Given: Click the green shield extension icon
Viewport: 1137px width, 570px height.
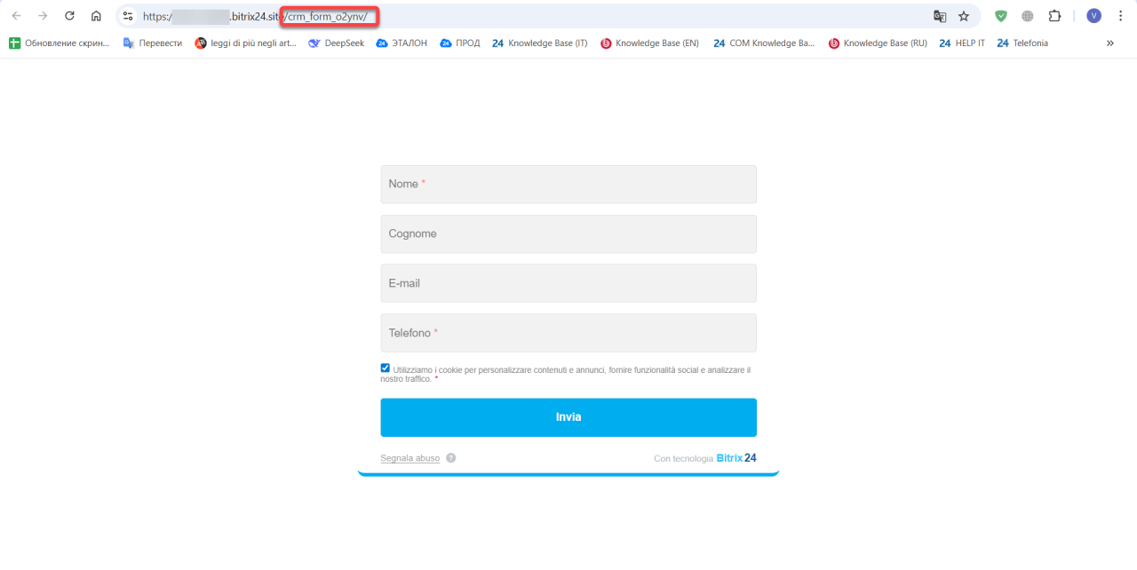Looking at the screenshot, I should tap(1001, 16).
